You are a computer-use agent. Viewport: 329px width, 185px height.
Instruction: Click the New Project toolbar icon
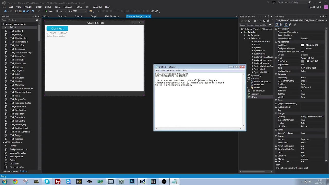(16, 11)
